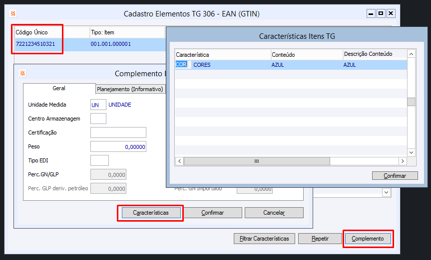Expand the combo box arrow below the popup
431x260 pixels.
pyautogui.click(x=386, y=192)
